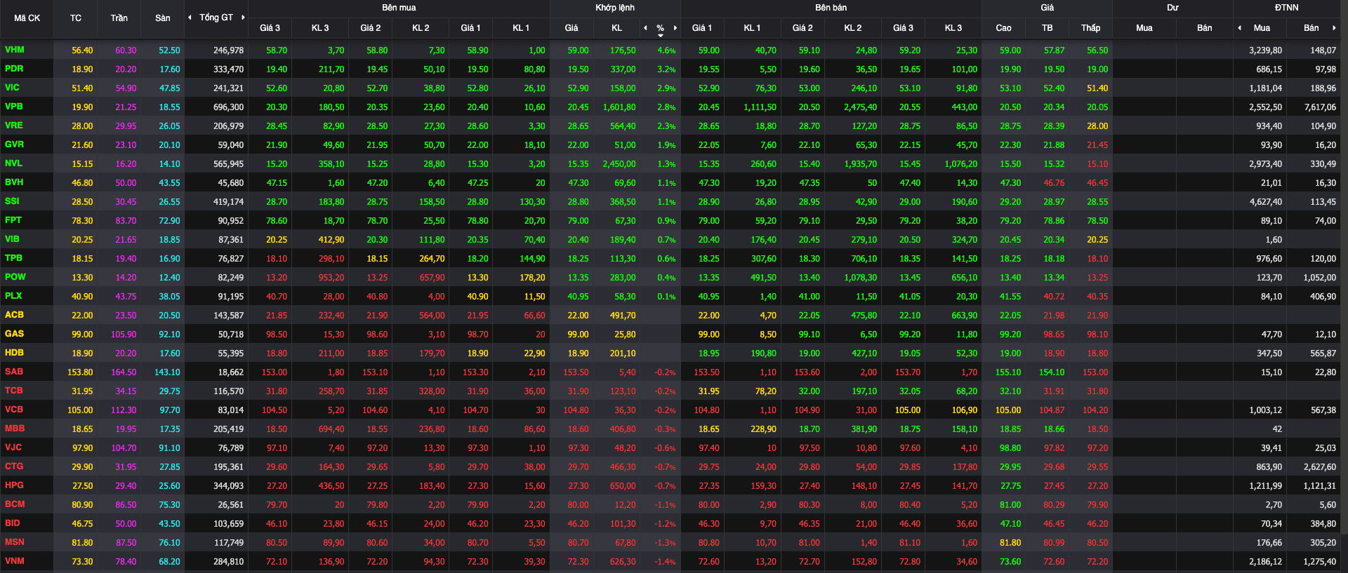Image resolution: width=1348 pixels, height=573 pixels.
Task: Sort by the TC column header
Action: [76, 18]
